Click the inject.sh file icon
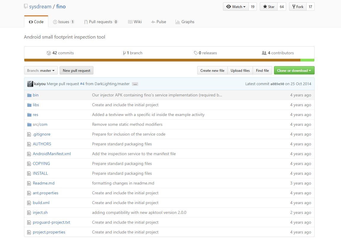This screenshot has width=341, height=240. tap(29, 213)
